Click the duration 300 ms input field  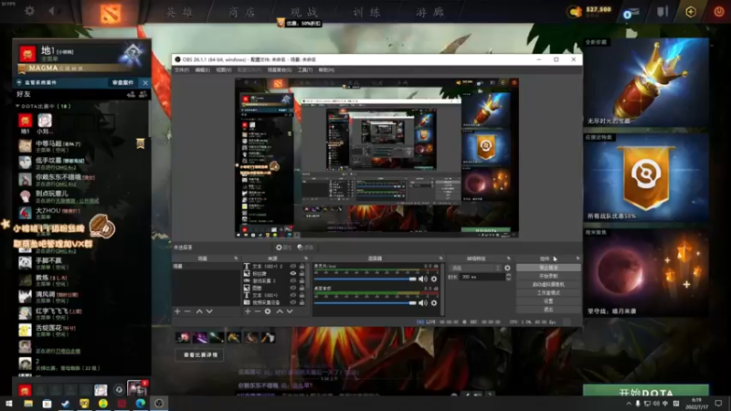click(x=482, y=277)
